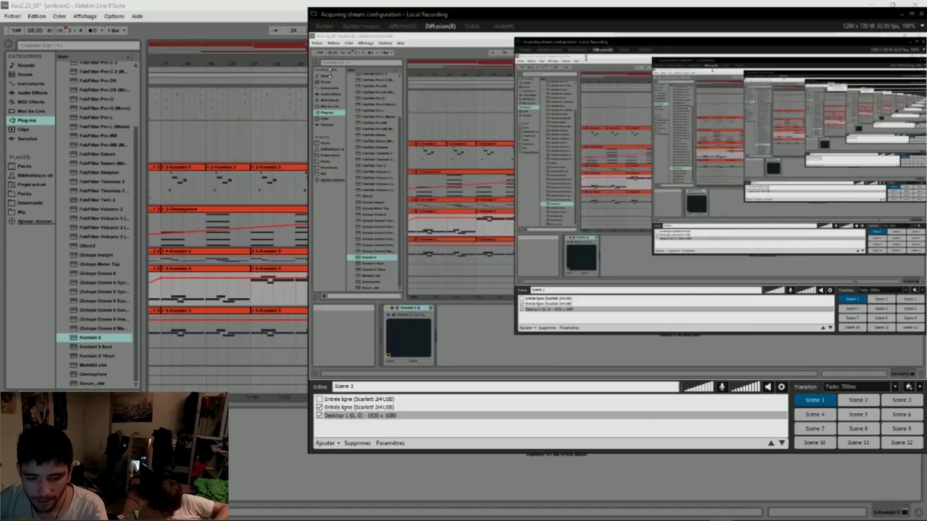Enable first Entrée ligne Scarlett source checkbox
The width and height of the screenshot is (927, 521).
pyautogui.click(x=319, y=399)
